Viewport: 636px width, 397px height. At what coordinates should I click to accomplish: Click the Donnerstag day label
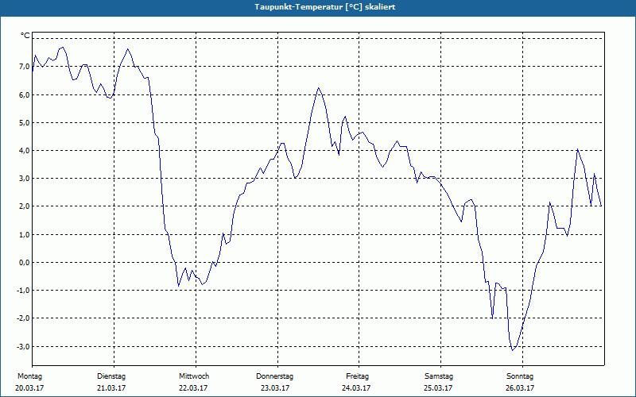(x=274, y=376)
